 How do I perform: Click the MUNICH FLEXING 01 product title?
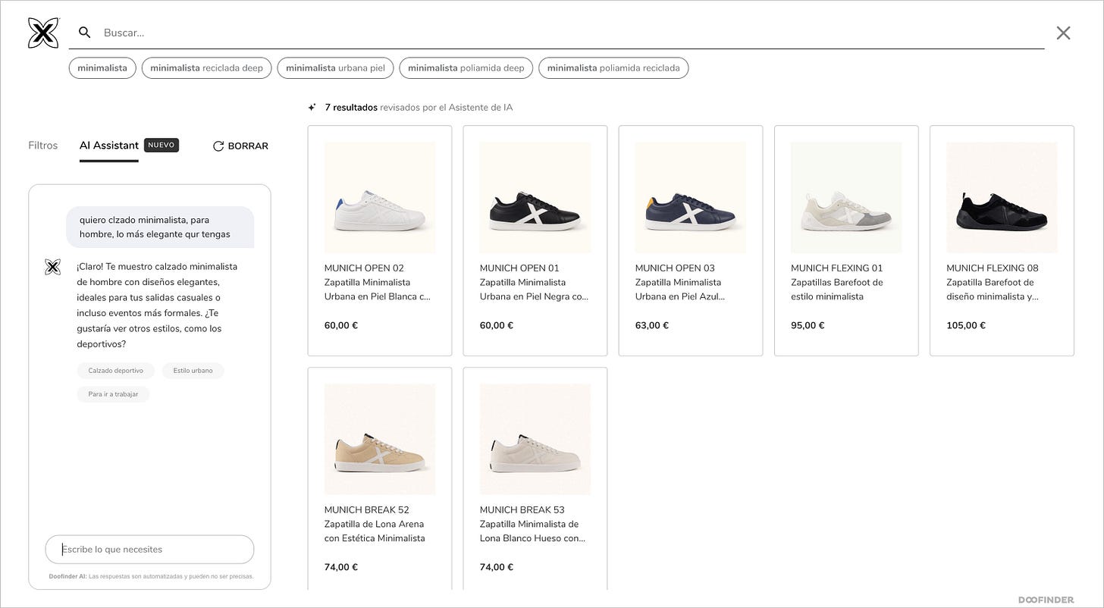tap(837, 282)
